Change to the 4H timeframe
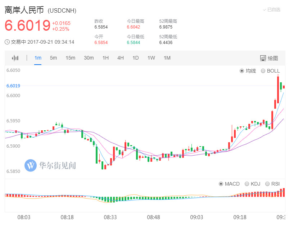 121,58
